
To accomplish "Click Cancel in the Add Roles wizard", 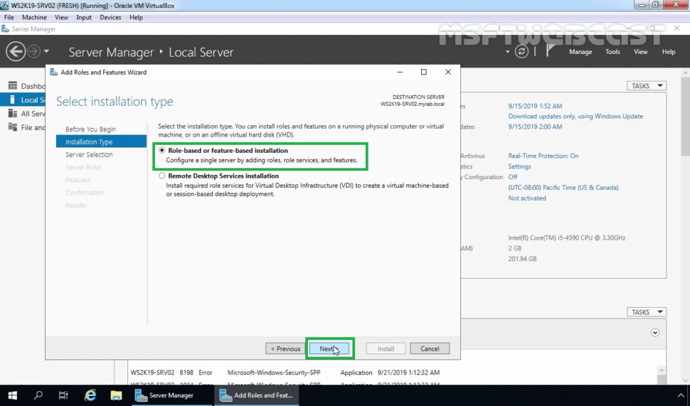I will [429, 348].
